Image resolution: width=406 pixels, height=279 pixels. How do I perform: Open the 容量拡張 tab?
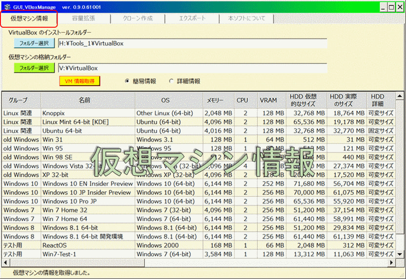pos(83,19)
